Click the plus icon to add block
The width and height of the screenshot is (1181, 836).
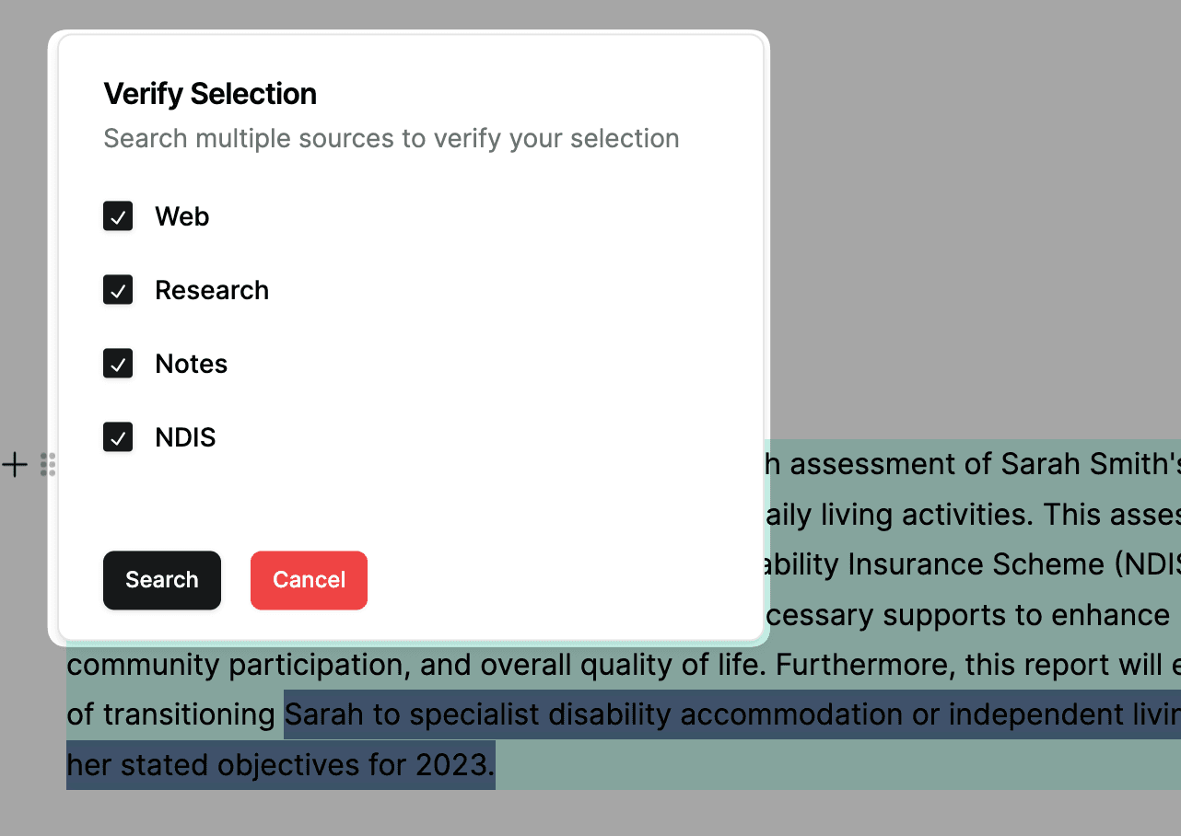click(x=15, y=465)
